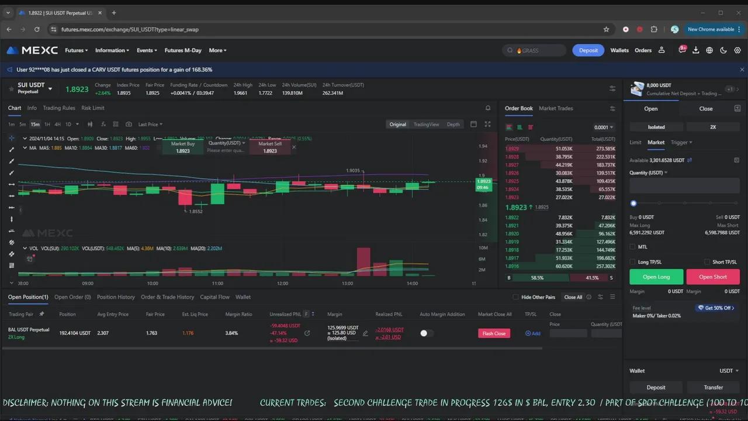Flash Close the BAL position

point(494,333)
